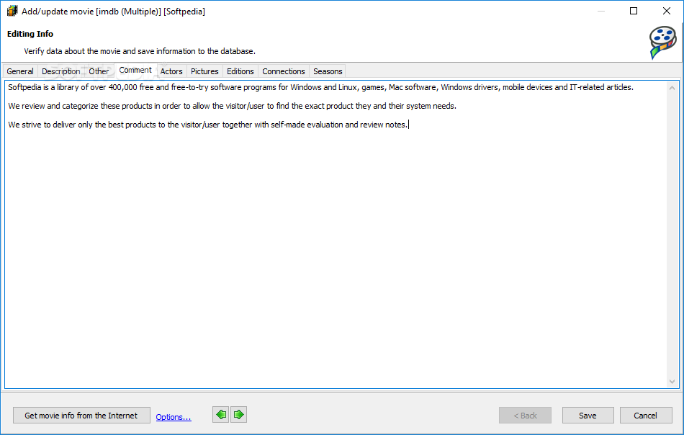Screen dimensions: 684x435
Task: Open the Description tab
Action: [61, 71]
